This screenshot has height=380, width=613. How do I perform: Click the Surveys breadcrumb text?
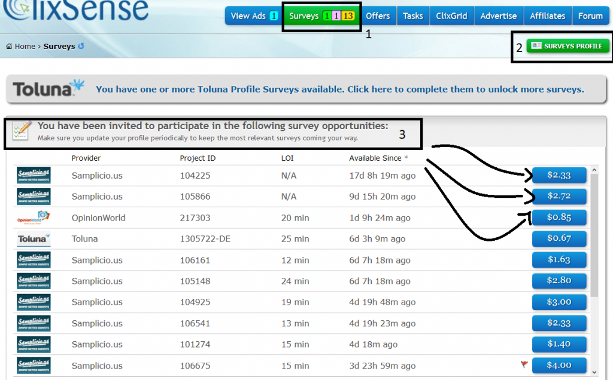pos(59,47)
